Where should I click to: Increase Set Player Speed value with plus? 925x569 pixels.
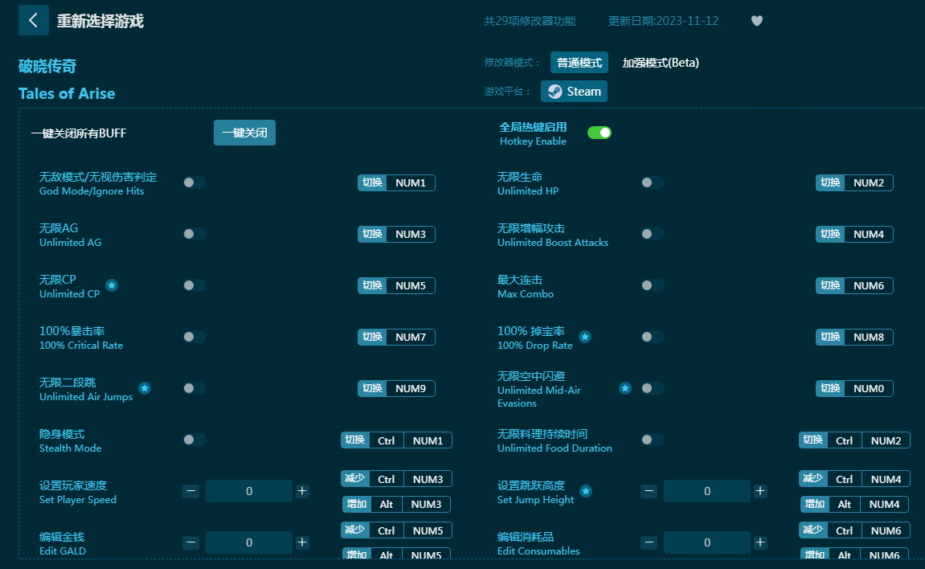click(x=302, y=491)
